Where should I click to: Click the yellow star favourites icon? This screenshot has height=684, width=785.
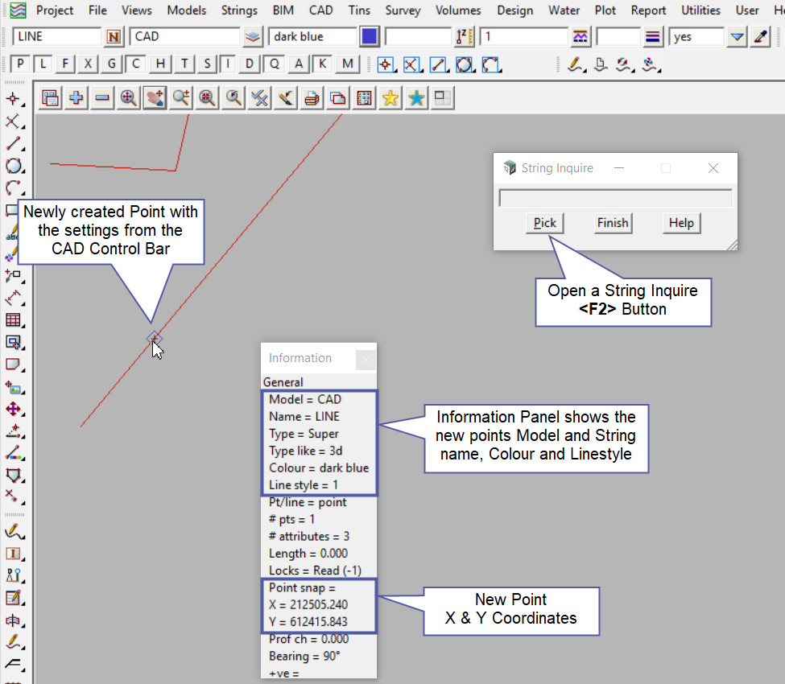pos(390,98)
